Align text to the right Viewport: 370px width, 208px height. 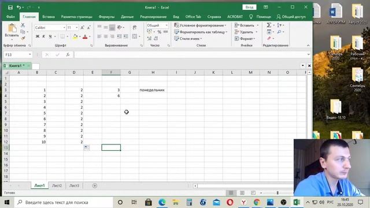[112, 36]
